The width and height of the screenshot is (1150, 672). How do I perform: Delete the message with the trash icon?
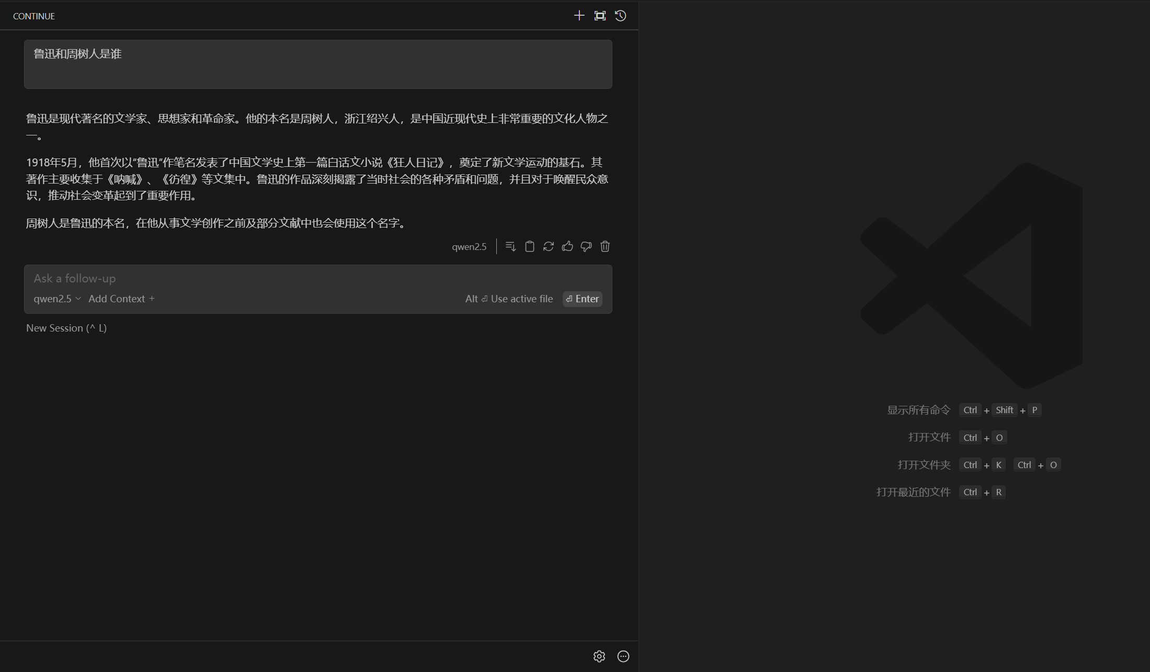pyautogui.click(x=605, y=246)
